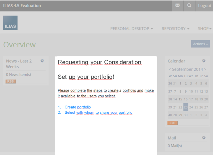Open Mail block settings gear
The image size is (213, 155).
204,138
